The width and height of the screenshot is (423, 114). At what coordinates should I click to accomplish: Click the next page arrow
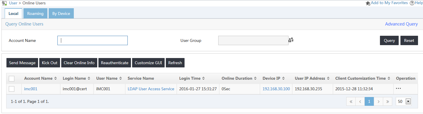378,102
